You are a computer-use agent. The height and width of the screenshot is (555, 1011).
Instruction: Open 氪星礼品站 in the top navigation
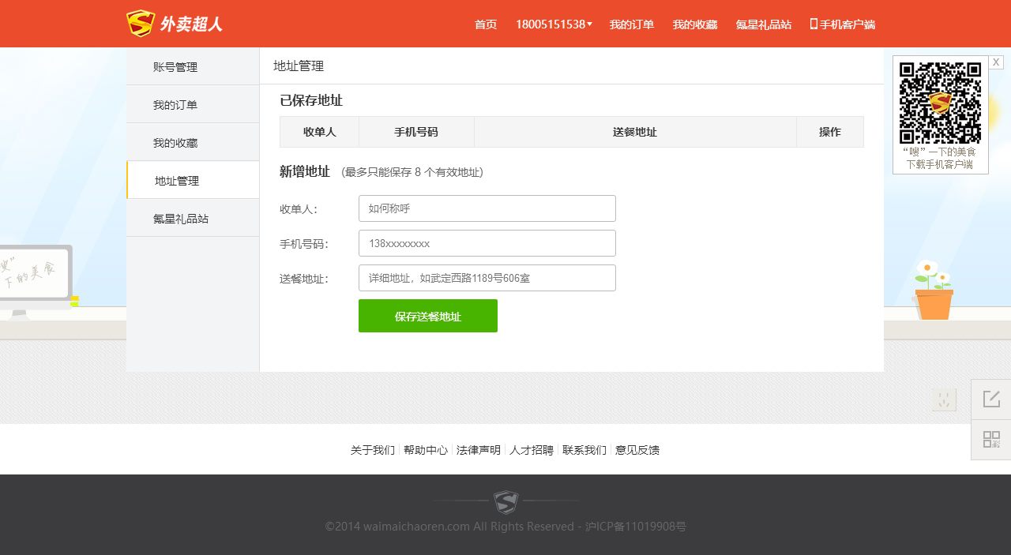(764, 24)
